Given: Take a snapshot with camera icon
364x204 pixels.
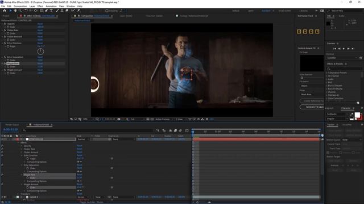Looking at the screenshot, I should pos(119,119).
